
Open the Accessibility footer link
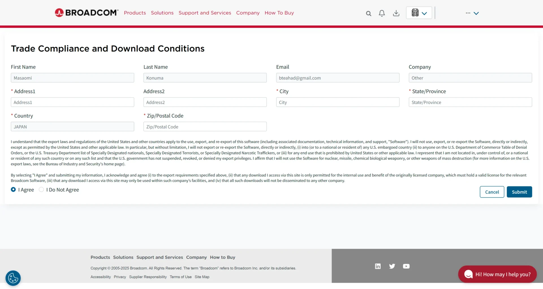[x=101, y=277]
